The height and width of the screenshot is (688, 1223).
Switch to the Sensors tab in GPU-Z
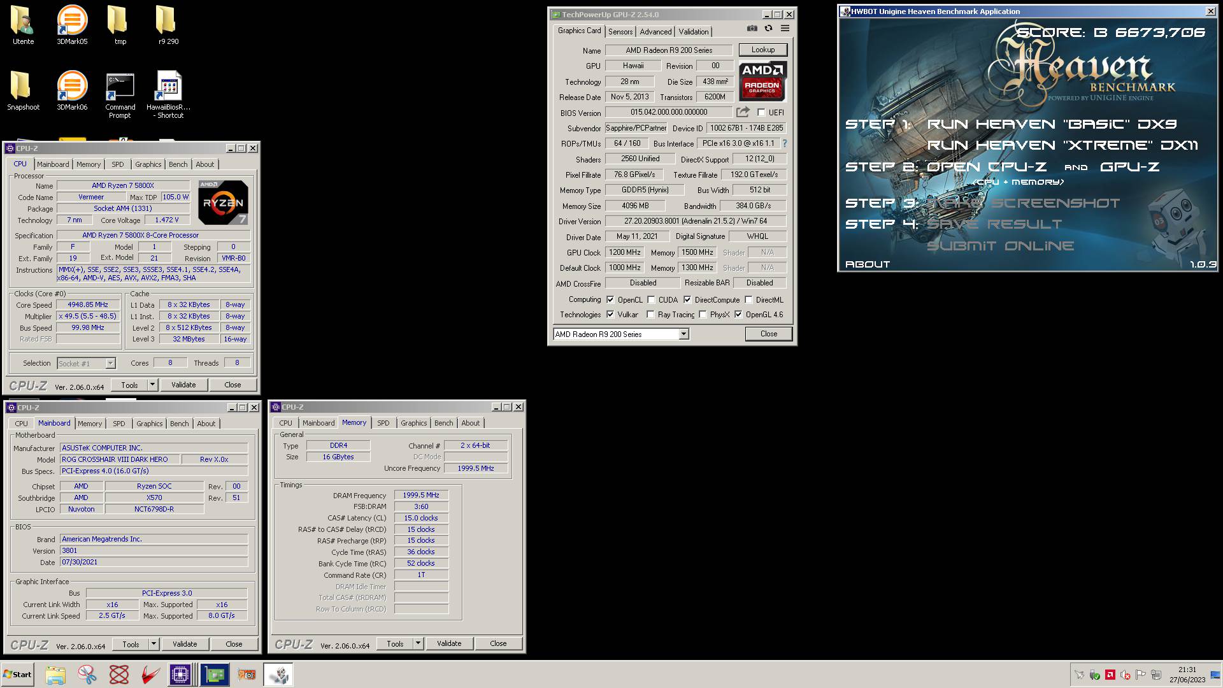pos(620,32)
